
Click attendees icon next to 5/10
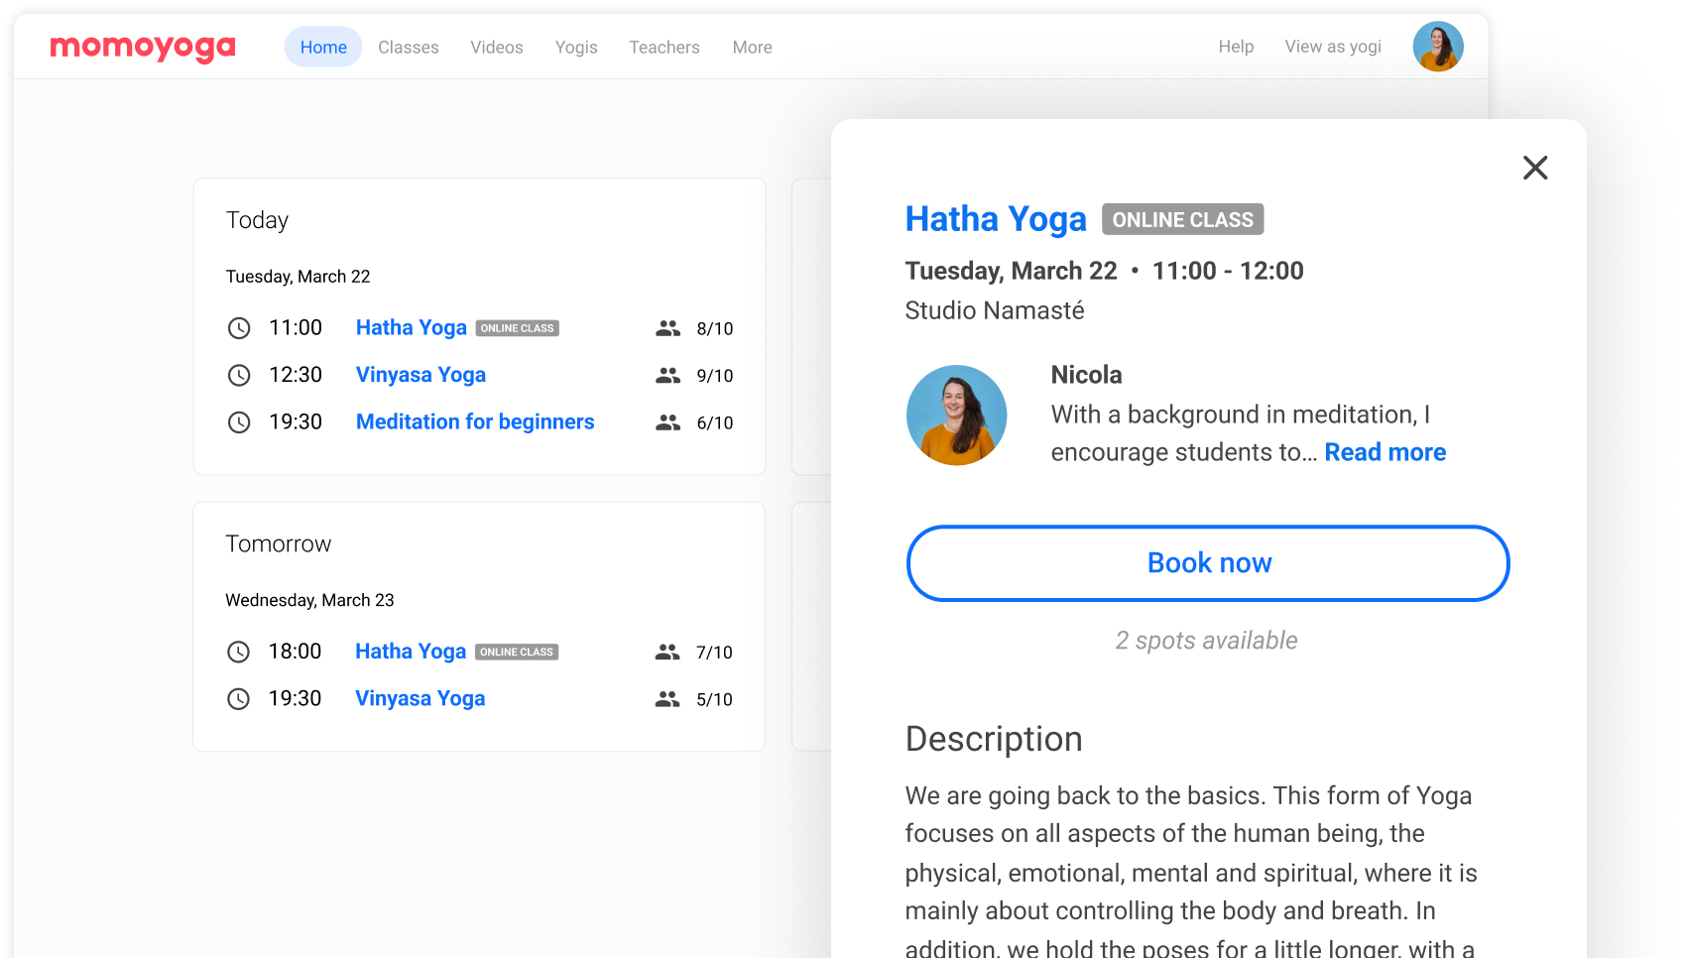667,699
